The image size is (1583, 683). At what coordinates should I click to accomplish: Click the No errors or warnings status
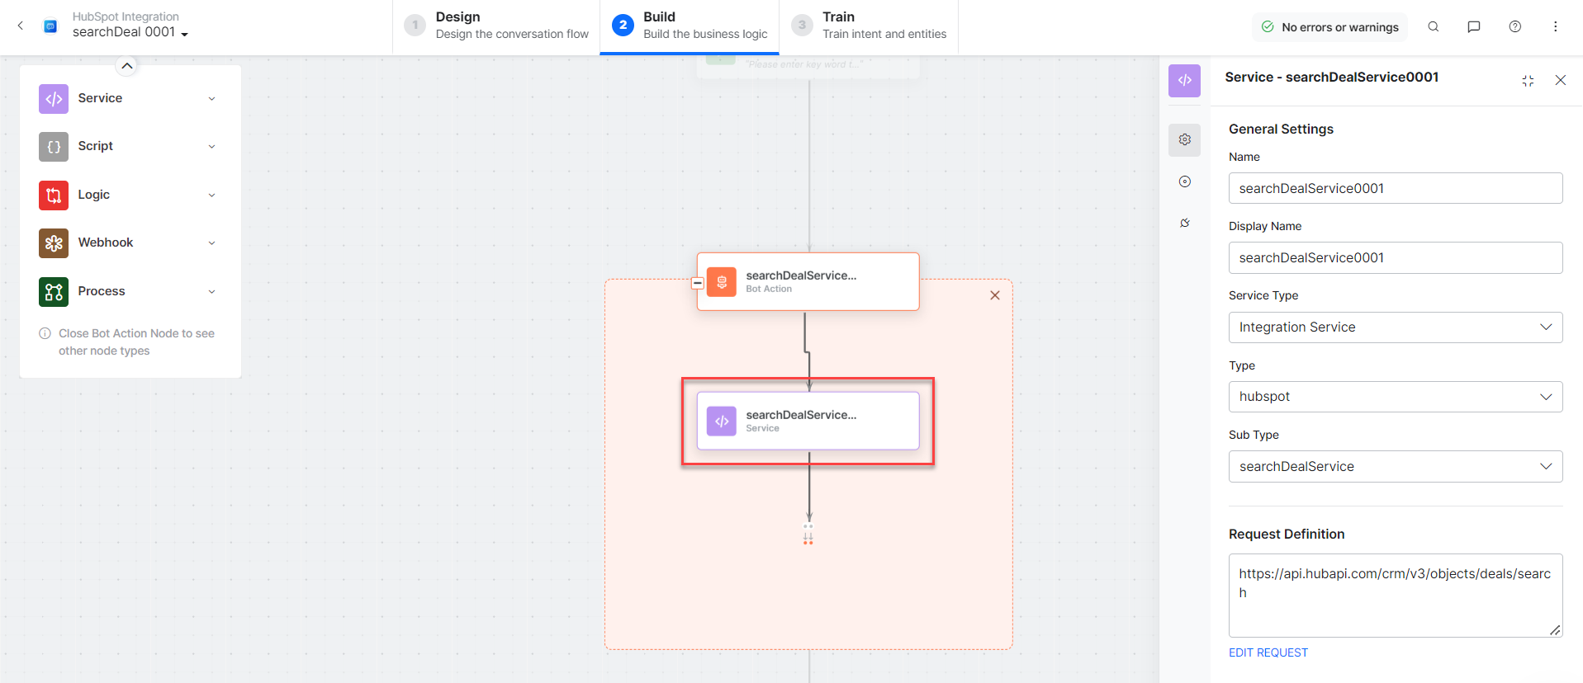(x=1329, y=27)
